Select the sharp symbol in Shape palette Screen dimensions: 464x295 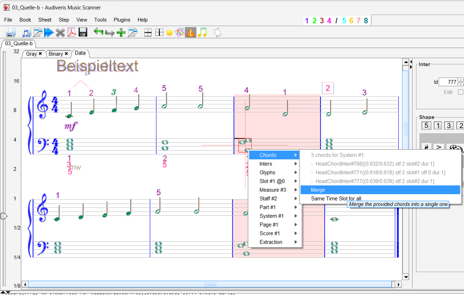click(x=427, y=147)
